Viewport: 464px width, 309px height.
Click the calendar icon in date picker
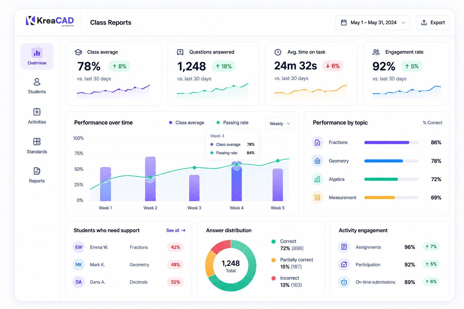click(344, 23)
